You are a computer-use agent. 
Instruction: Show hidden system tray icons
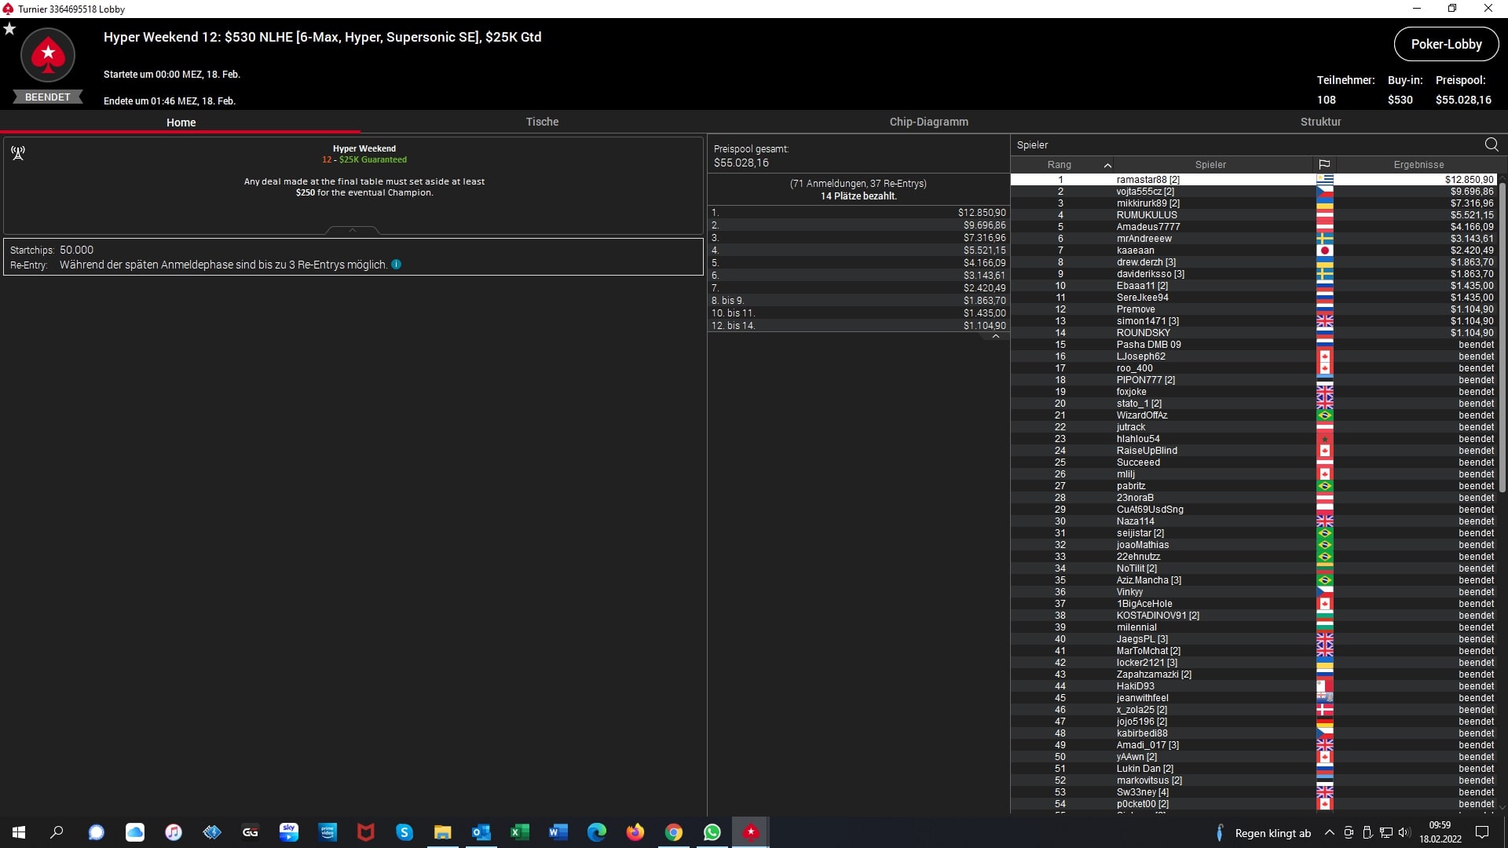(x=1329, y=832)
